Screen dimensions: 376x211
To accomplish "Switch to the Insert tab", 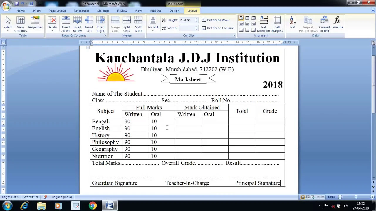I will (x=36, y=11).
